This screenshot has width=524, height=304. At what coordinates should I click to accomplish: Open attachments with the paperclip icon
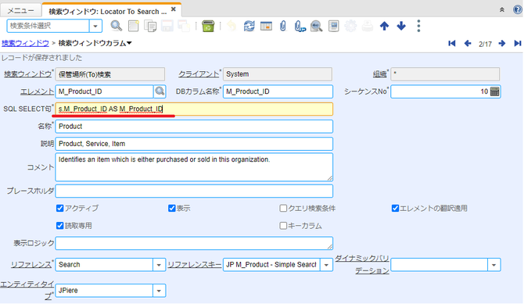(283, 26)
